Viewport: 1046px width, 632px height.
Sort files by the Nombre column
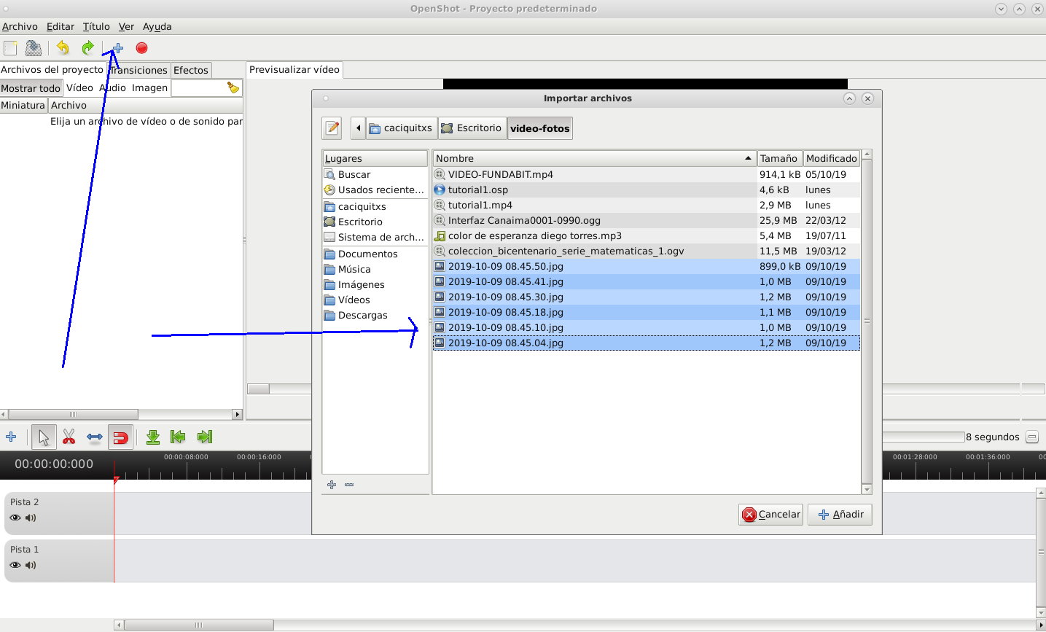coord(595,159)
